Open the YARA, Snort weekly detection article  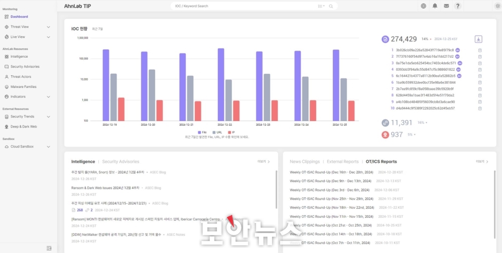pyautogui.click(x=108, y=172)
